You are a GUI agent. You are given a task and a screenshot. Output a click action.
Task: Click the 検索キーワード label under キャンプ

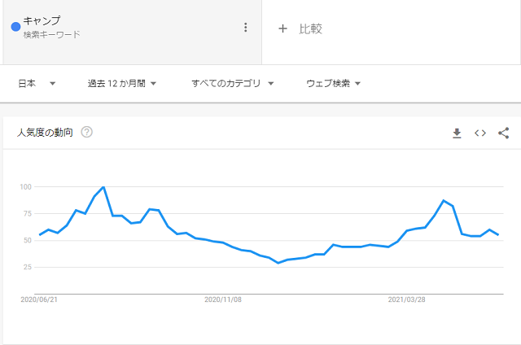click(x=52, y=34)
